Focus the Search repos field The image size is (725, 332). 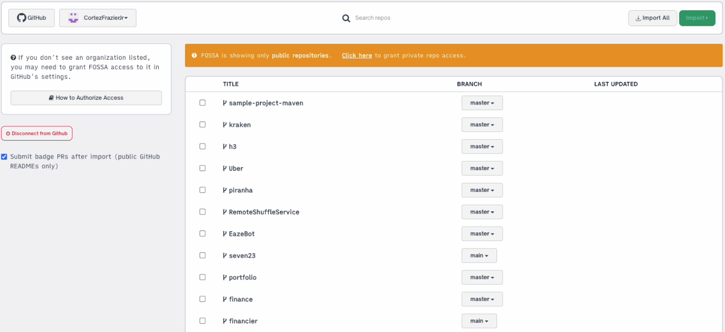pos(372,18)
